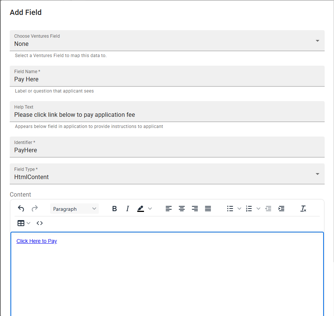Click into the Help Text input field
The width and height of the screenshot is (334, 316).
167,115
